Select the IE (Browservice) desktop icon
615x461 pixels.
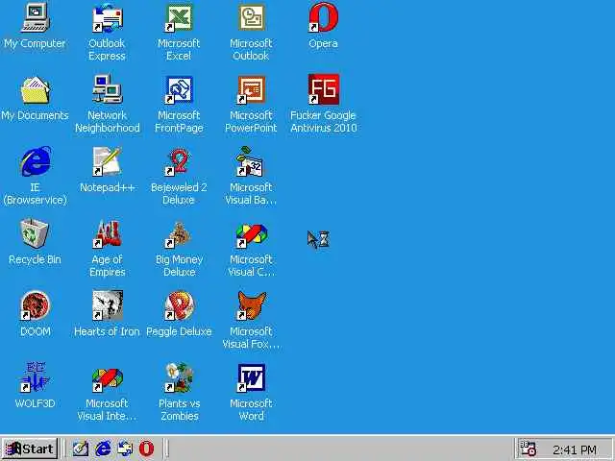(x=36, y=161)
